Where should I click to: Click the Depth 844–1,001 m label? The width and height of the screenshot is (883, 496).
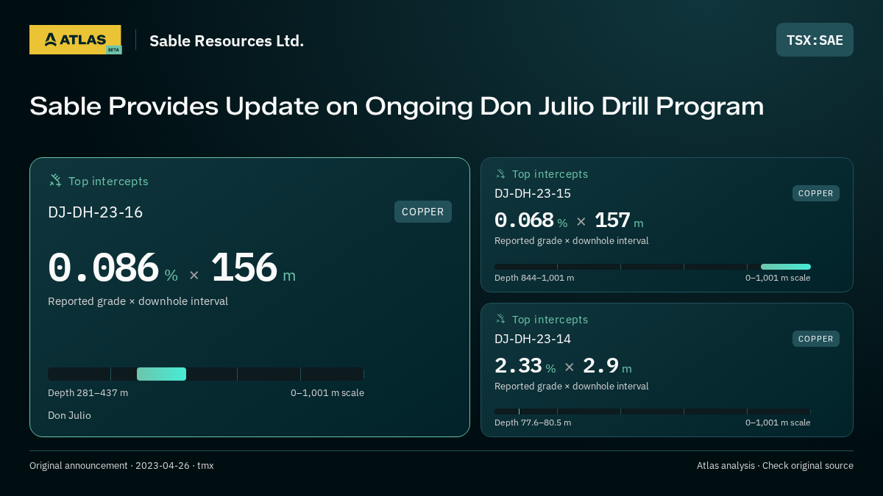(534, 278)
